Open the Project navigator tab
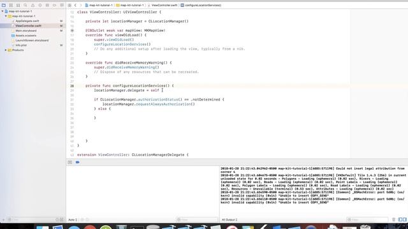Image resolution: width=408 pixels, height=229 pixels. [4, 5]
